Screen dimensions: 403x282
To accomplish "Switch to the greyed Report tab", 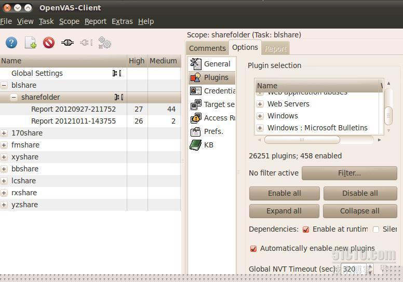I will pyautogui.click(x=276, y=48).
